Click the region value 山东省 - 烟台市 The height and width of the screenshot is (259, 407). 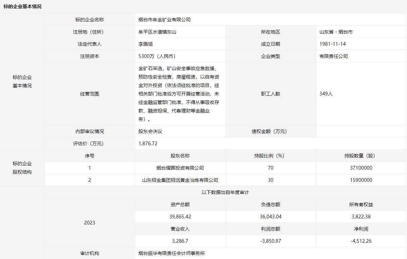[336, 32]
